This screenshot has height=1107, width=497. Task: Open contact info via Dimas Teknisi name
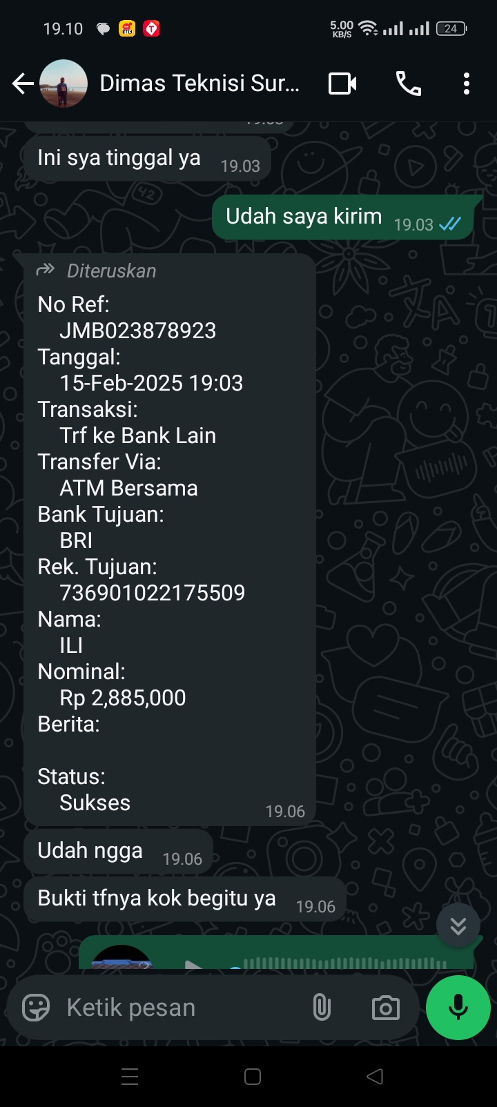200,84
